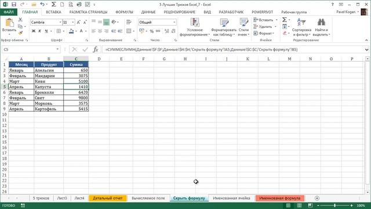The width and height of the screenshot is (371, 209).
Task: Open Format as Table
Action: point(224,27)
